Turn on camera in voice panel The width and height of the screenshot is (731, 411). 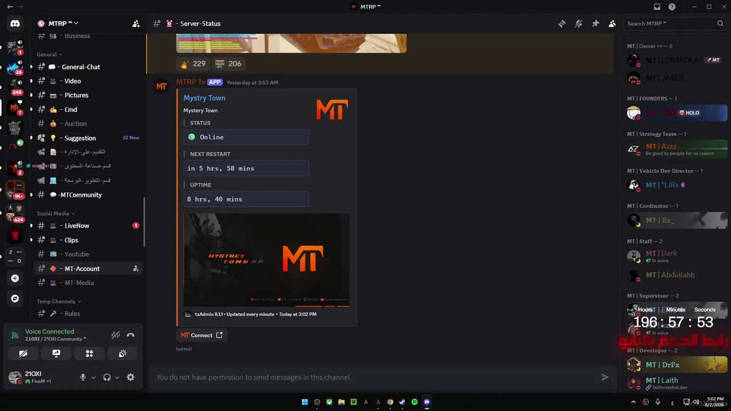[23, 353]
